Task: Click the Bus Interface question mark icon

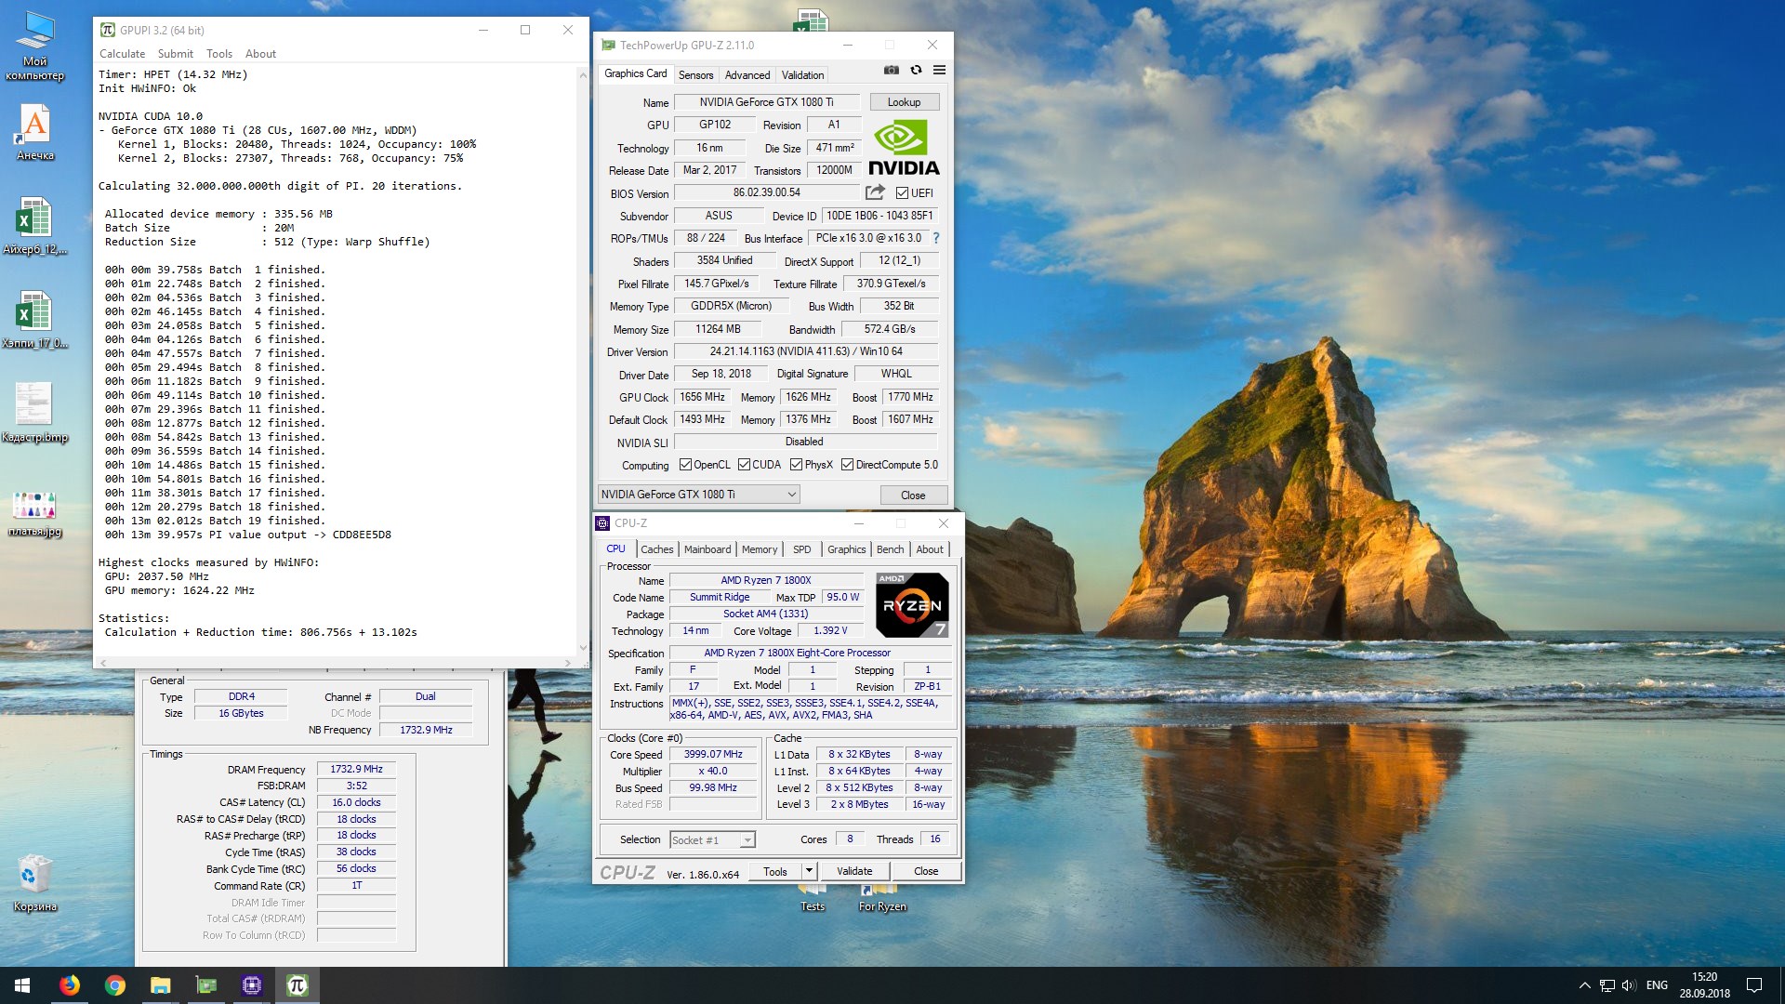Action: pos(935,238)
